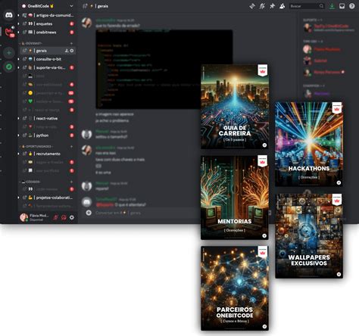Open the inbox icon in header

(x=342, y=6)
